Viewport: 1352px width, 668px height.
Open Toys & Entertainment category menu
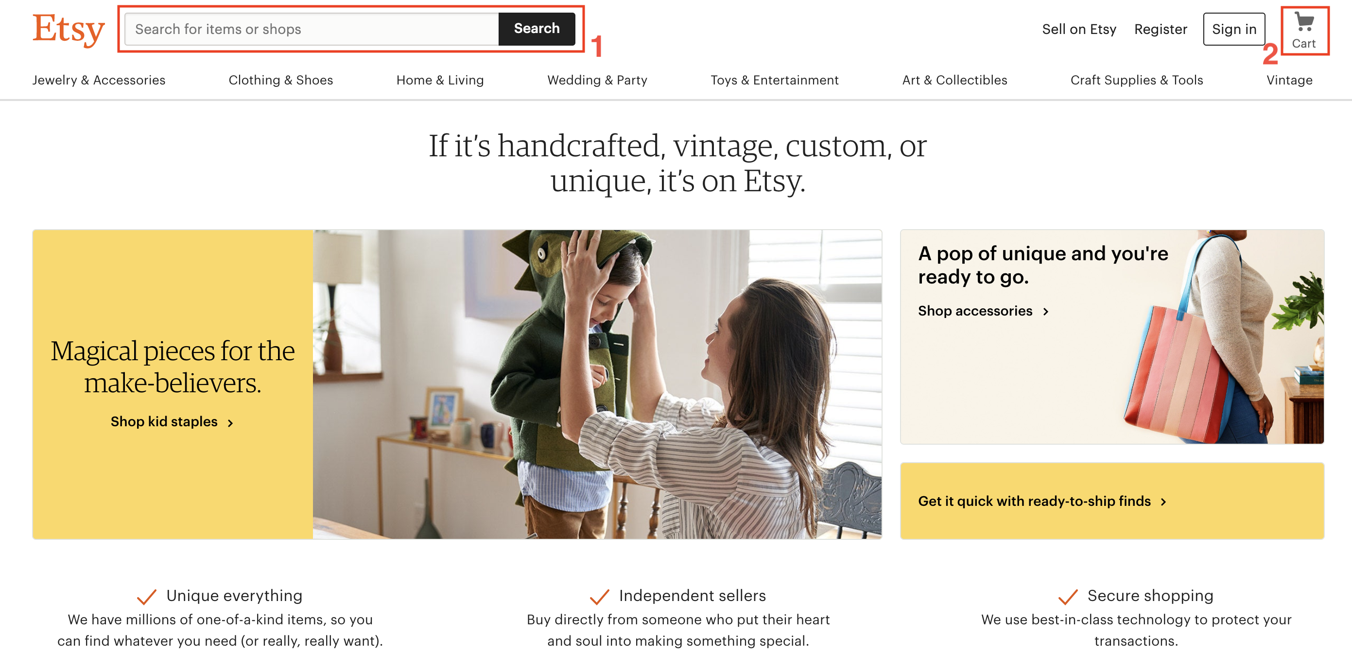click(774, 79)
